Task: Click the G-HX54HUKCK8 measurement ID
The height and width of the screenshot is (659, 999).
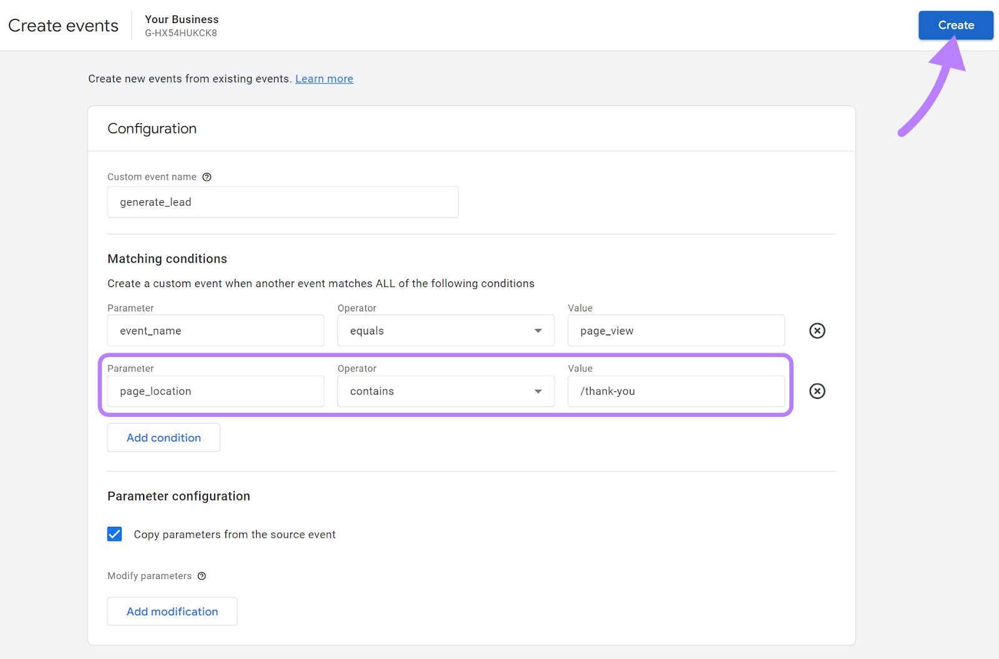Action: 180,33
